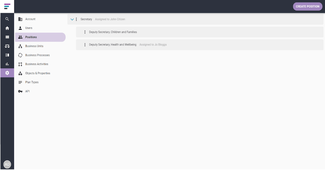Click the Positions people icon
This screenshot has width=325, height=170.
pyautogui.click(x=20, y=37)
